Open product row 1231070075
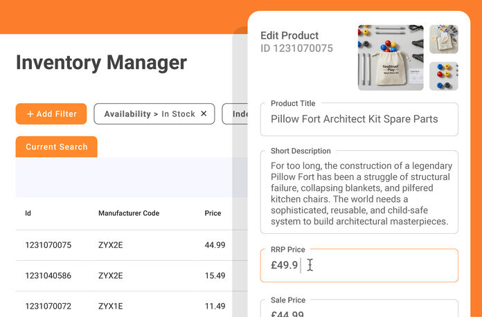 click(x=48, y=245)
